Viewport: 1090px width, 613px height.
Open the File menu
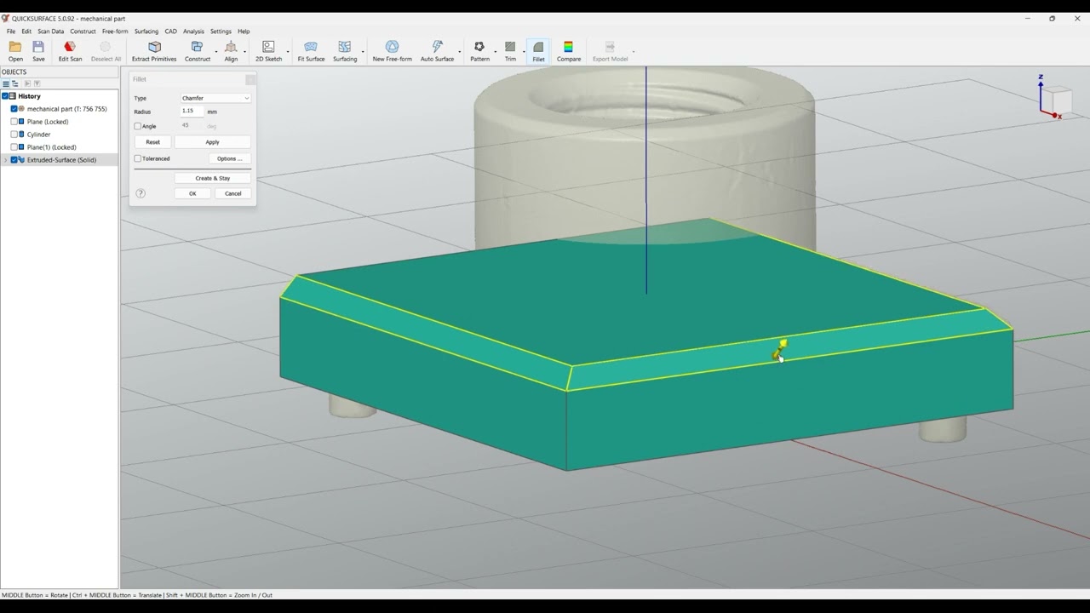(x=11, y=32)
